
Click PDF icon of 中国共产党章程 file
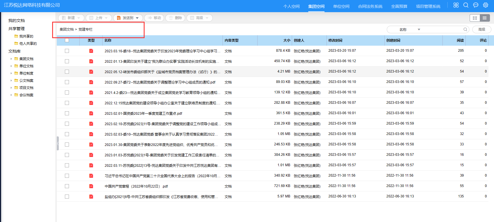91,186
